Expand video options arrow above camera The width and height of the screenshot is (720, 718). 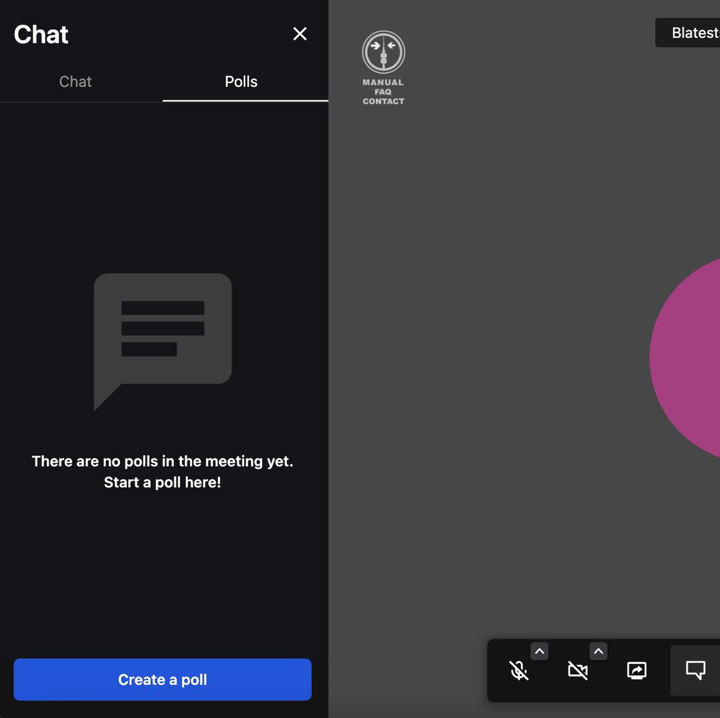[598, 651]
